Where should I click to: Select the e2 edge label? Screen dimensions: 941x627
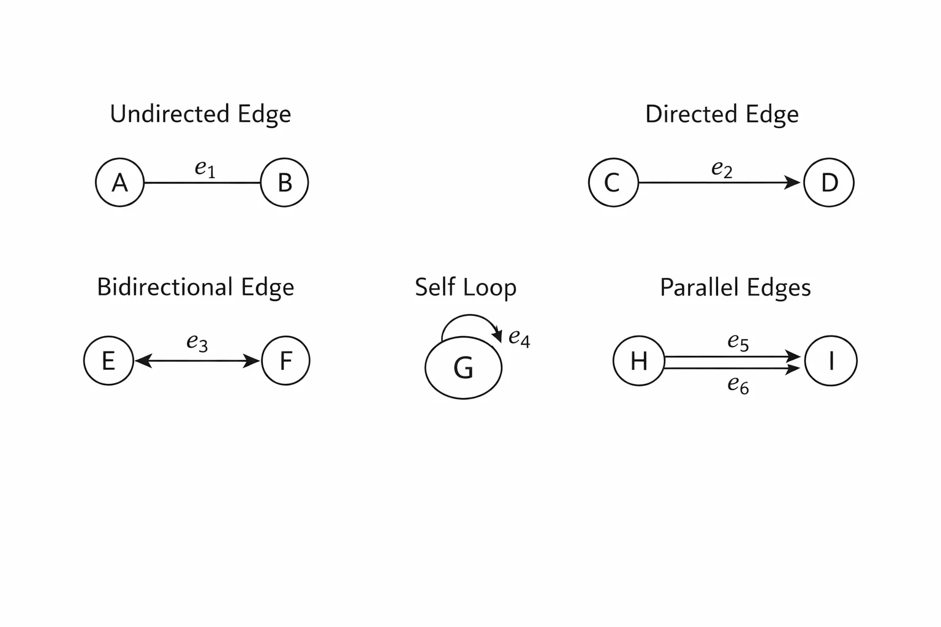point(722,168)
